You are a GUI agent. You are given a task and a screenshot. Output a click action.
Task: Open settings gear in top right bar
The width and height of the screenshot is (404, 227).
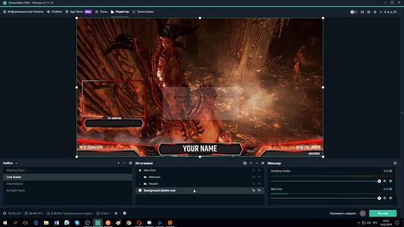pyautogui.click(x=375, y=12)
